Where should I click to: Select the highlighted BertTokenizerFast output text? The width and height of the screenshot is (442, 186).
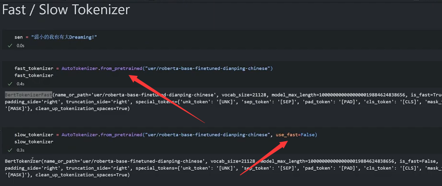(28, 94)
